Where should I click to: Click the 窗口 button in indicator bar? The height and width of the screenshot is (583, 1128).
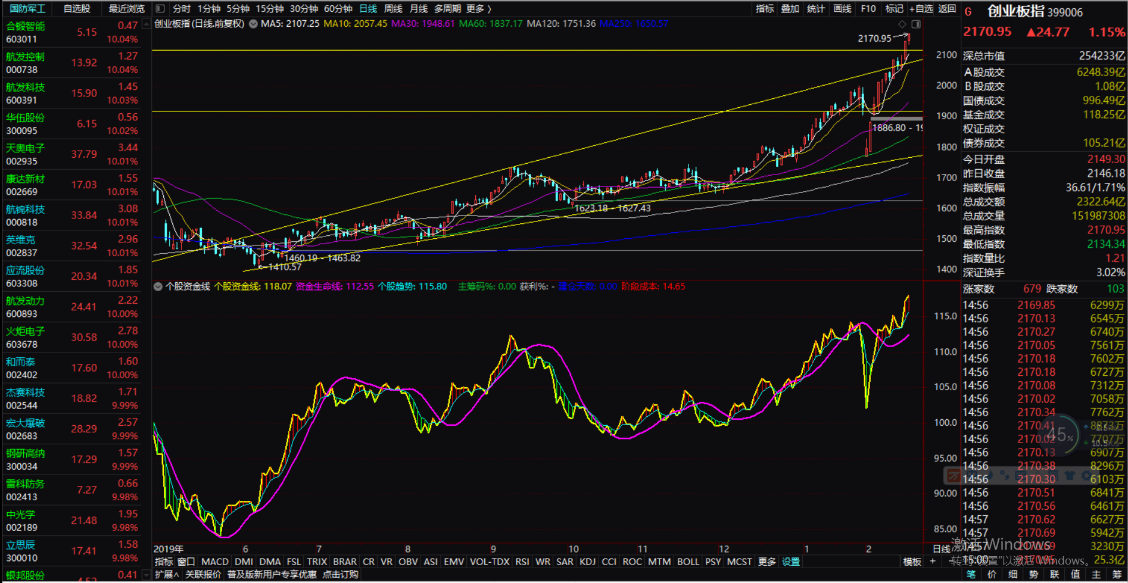coord(186,562)
